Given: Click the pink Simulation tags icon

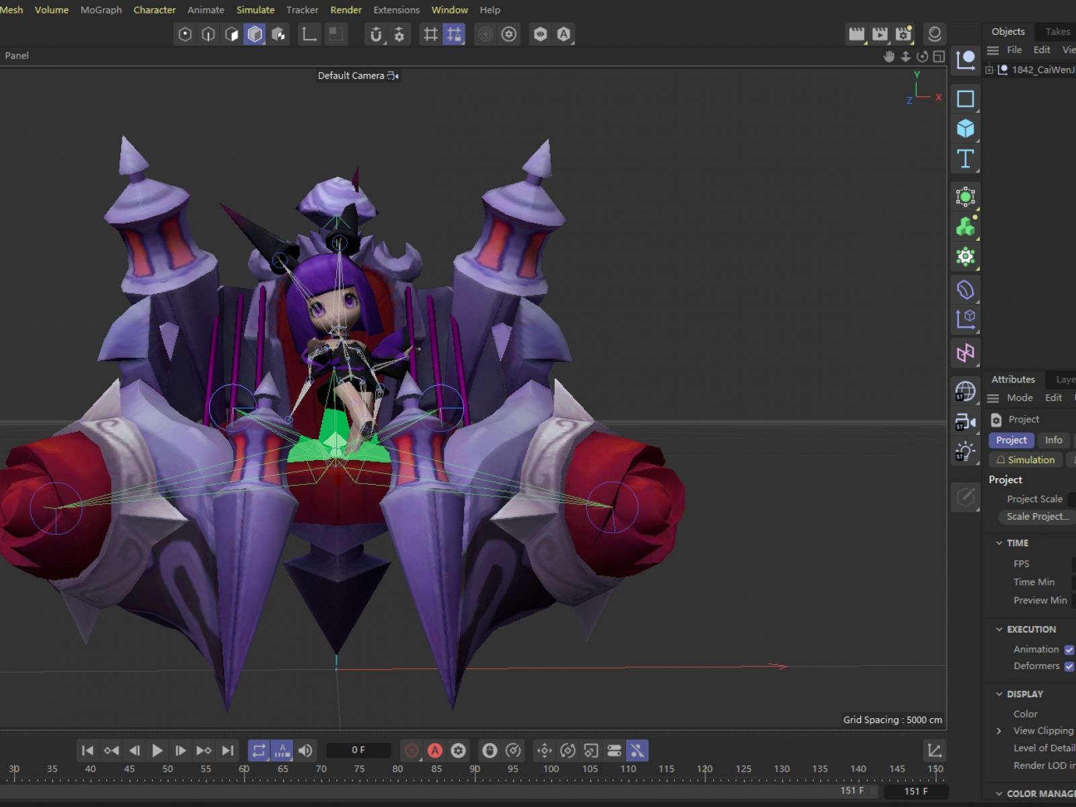Looking at the screenshot, I should pos(965,353).
